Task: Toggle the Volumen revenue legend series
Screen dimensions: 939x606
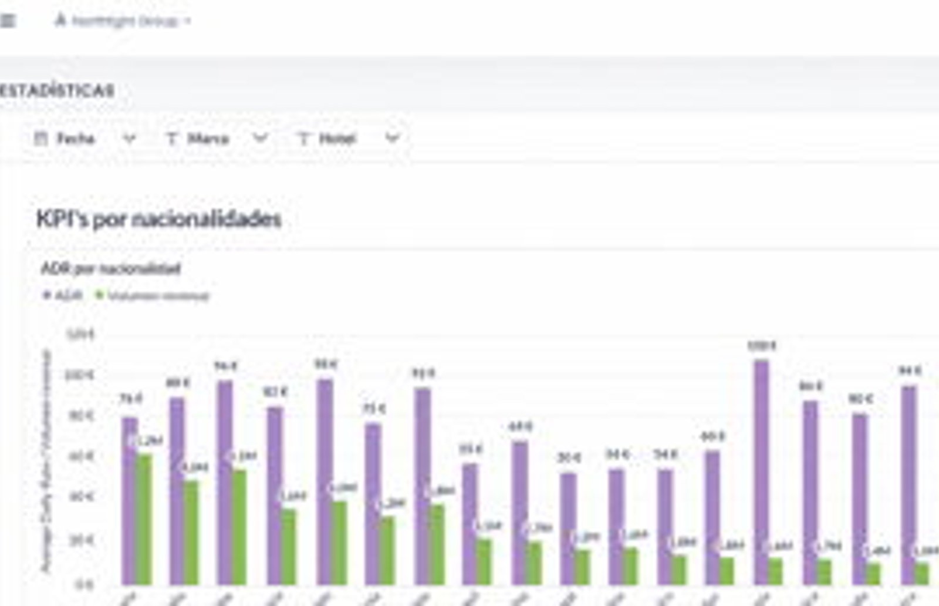Action: [153, 295]
